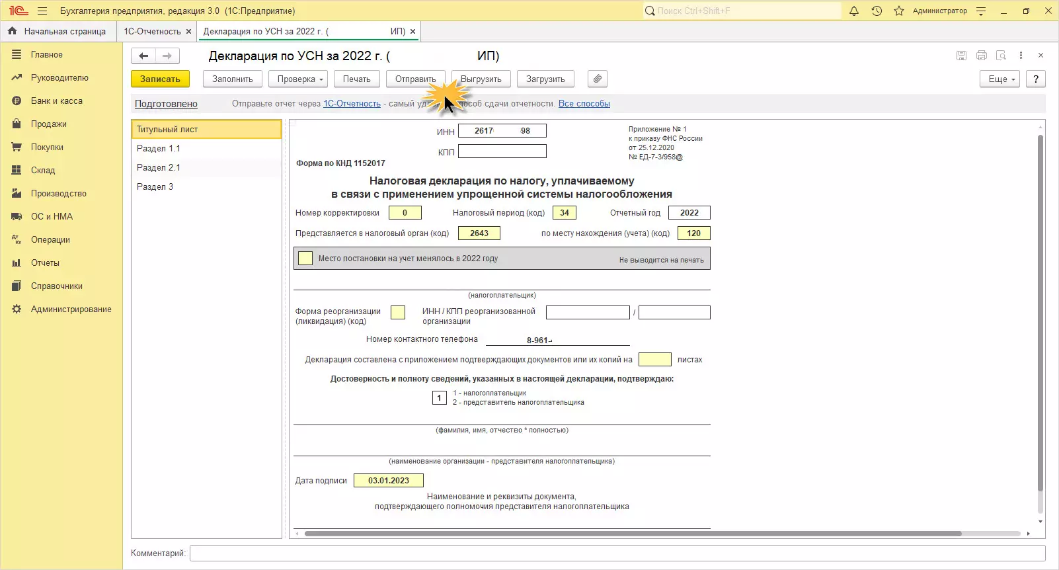Click the paperclip attachments icon
Image resolution: width=1059 pixels, height=570 pixels.
tap(597, 79)
